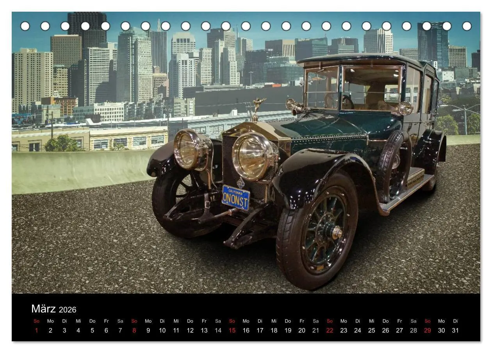
Task: Pick date 24 on the calendar strip
Action: (358, 330)
